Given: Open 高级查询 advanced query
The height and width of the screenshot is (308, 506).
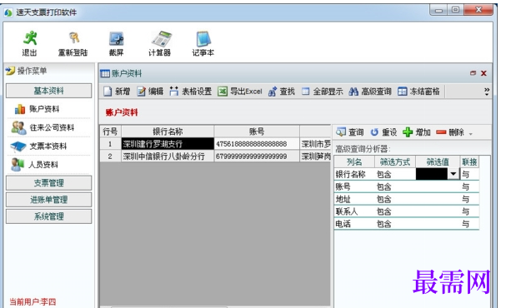Looking at the screenshot, I should (x=370, y=92).
